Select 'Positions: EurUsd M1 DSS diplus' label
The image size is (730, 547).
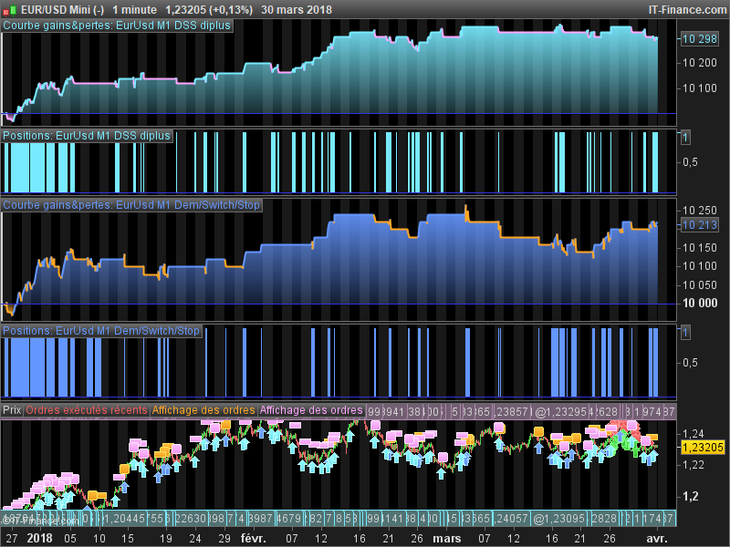[87, 136]
